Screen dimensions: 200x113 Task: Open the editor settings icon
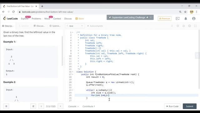190,26
